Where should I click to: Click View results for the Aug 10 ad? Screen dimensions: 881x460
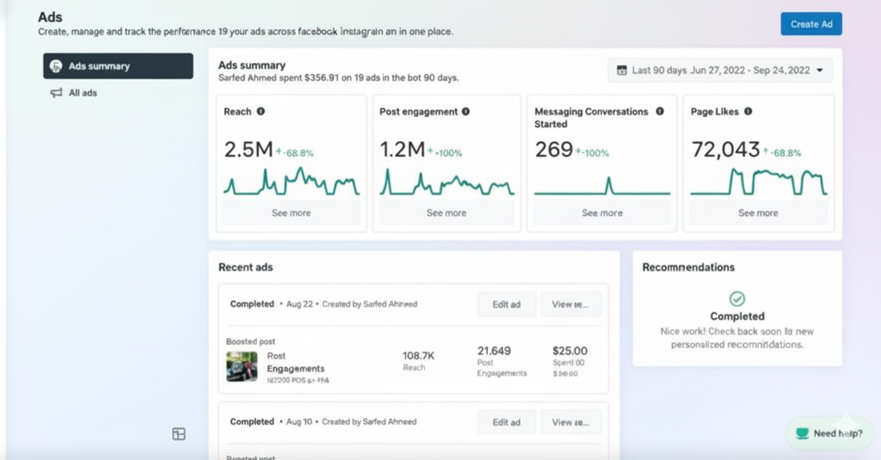pos(571,422)
